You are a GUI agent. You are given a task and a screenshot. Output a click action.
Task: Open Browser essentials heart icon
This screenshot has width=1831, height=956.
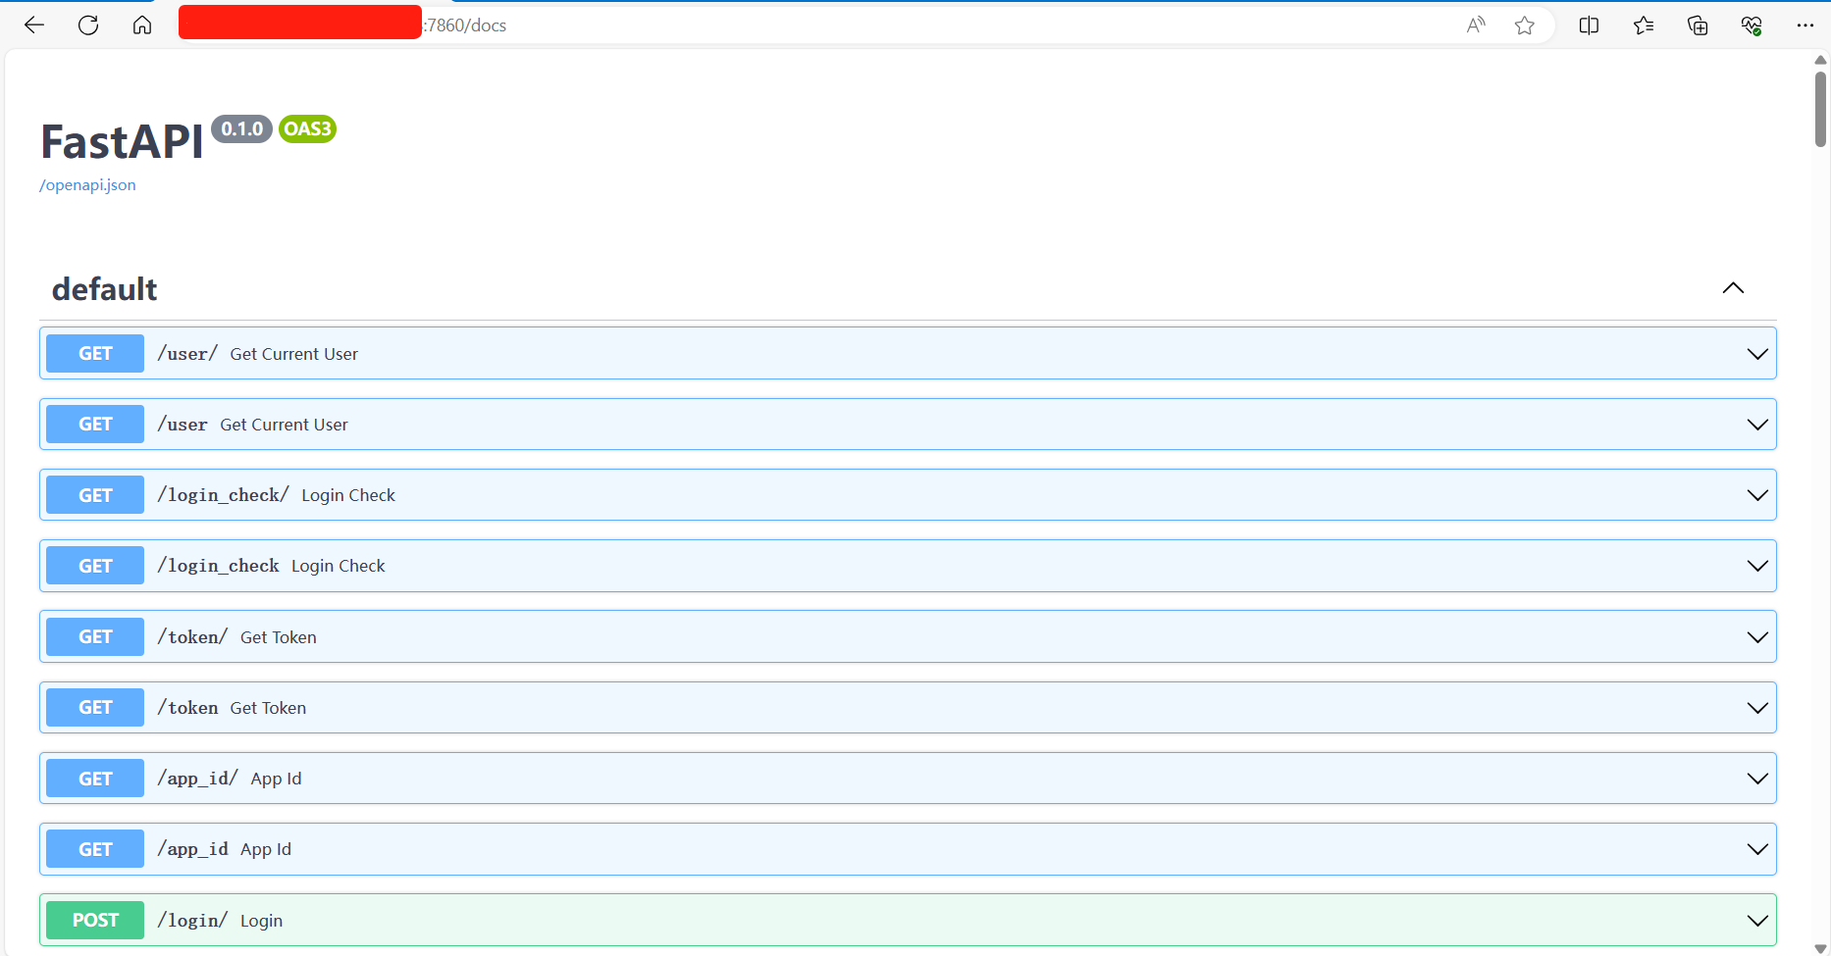1752,25
